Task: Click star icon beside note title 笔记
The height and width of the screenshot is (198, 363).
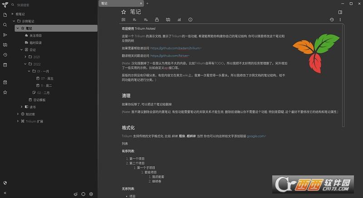Action: click(x=123, y=12)
